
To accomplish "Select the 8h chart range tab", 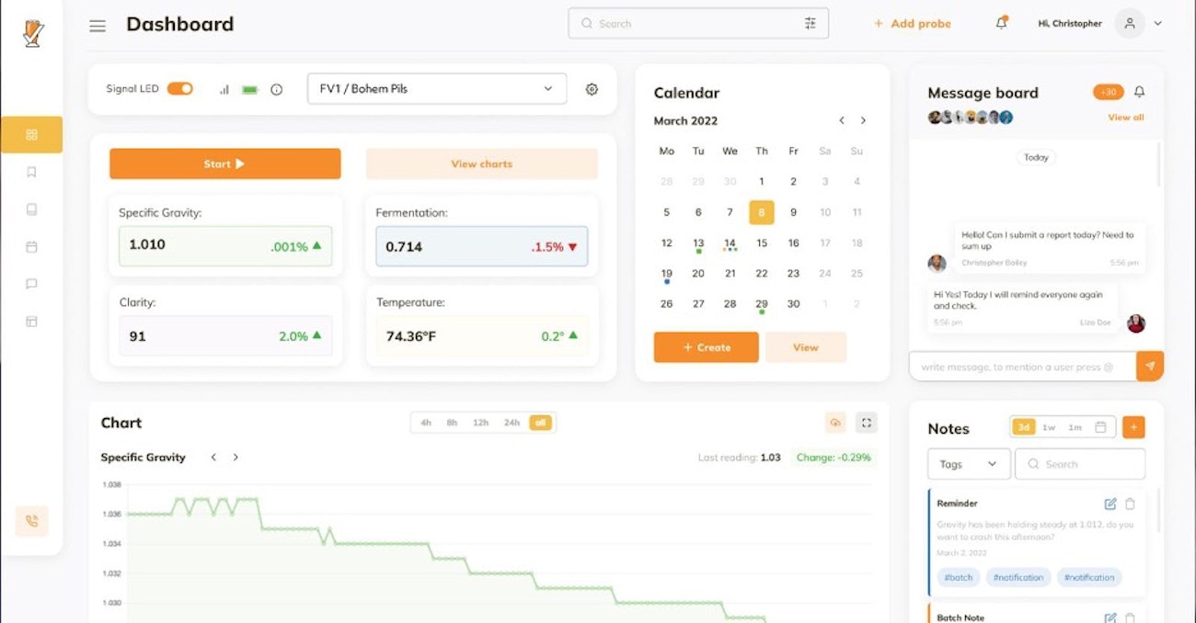I will 452,423.
